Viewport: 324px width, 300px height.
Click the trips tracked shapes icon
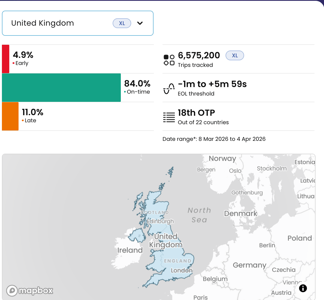(x=169, y=60)
